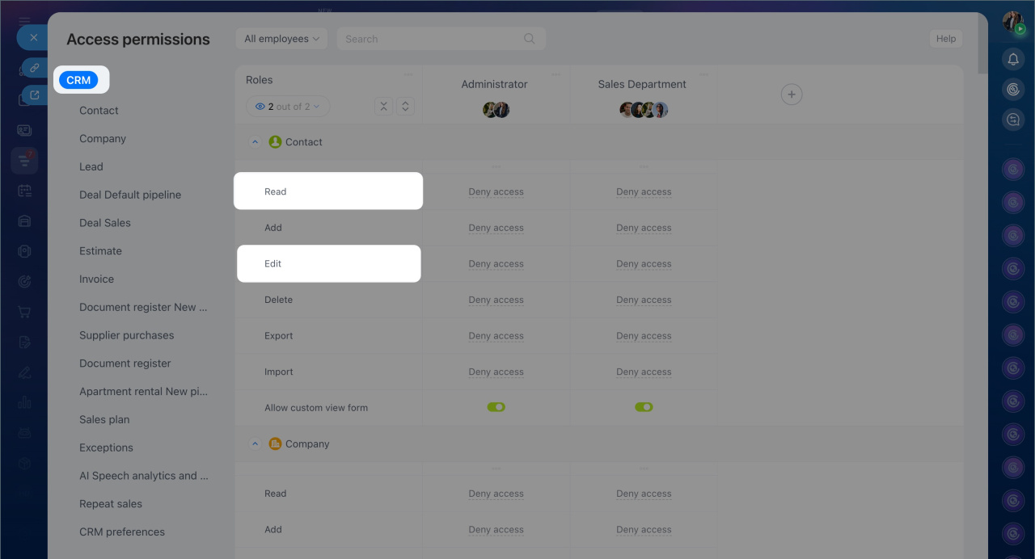This screenshot has width=1035, height=559.
Task: Click the notifications bell icon
Action: [x=1013, y=59]
